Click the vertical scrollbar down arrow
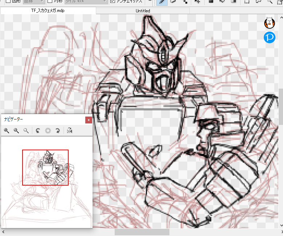The width and height of the screenshot is (283, 236). coord(281,225)
